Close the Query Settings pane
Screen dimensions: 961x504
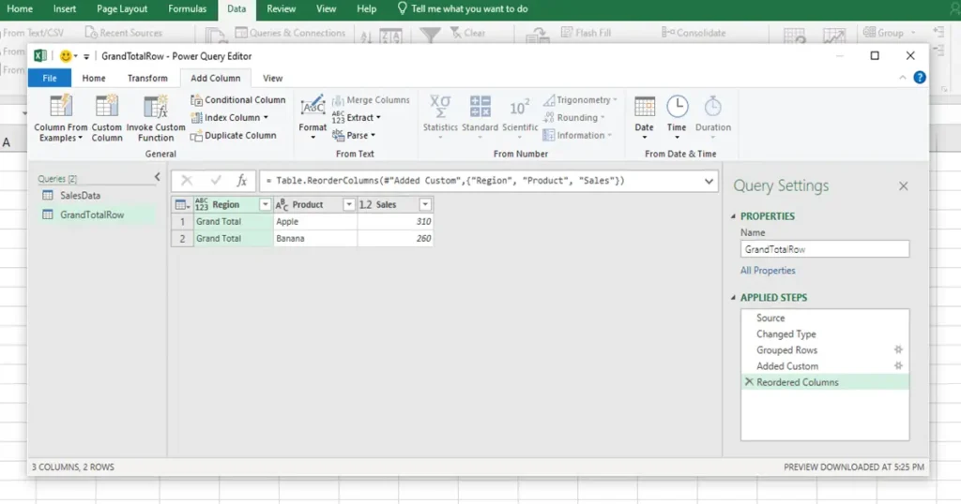coord(904,185)
